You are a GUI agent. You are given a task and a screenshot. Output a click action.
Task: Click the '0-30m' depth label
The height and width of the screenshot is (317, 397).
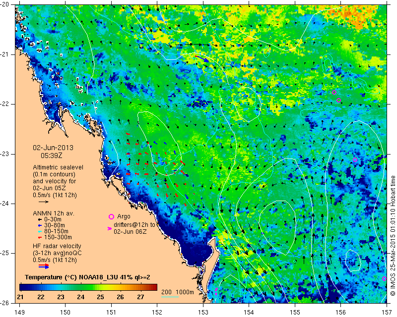click(53, 219)
